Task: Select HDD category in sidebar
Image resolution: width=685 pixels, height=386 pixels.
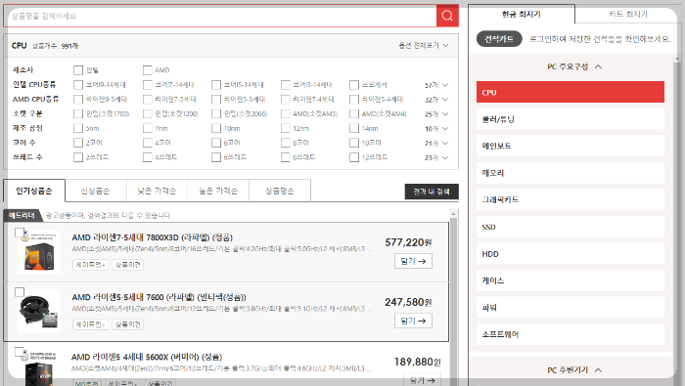Action: (x=571, y=254)
